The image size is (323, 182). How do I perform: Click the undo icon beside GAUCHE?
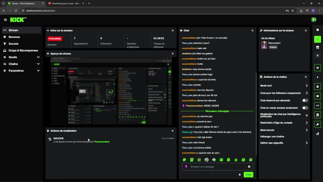(x=50, y=139)
